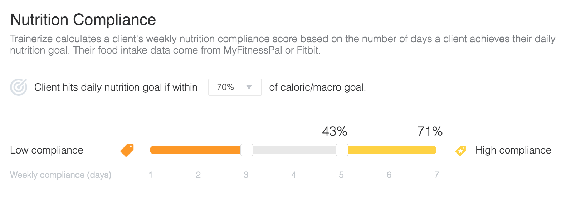
Task: Click the orange low compliance tag icon
Action: point(127,150)
